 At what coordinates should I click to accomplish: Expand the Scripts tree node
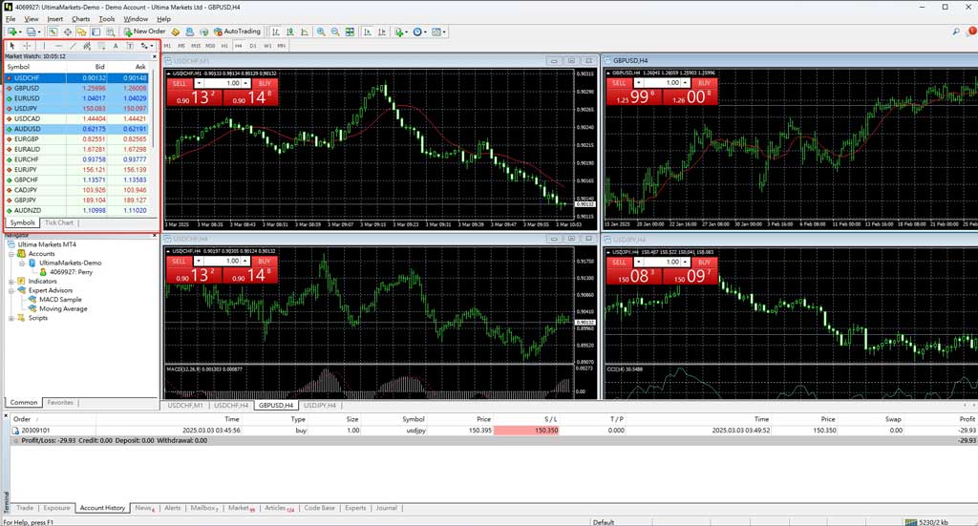tap(11, 318)
